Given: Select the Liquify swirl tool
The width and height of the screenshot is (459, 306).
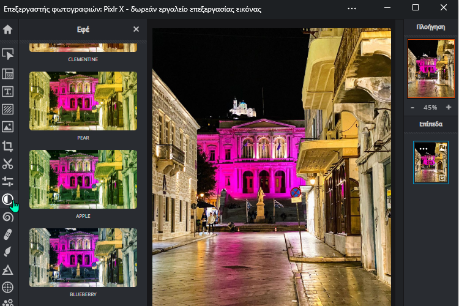Looking at the screenshot, I should (x=8, y=217).
